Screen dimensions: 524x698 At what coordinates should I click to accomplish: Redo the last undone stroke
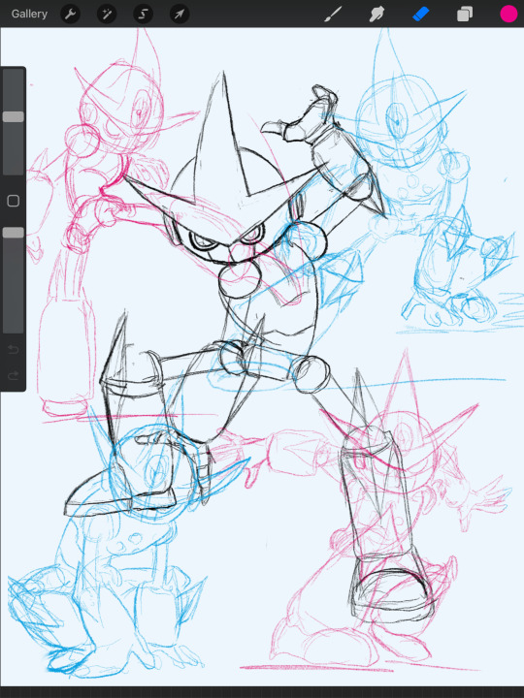click(x=14, y=375)
